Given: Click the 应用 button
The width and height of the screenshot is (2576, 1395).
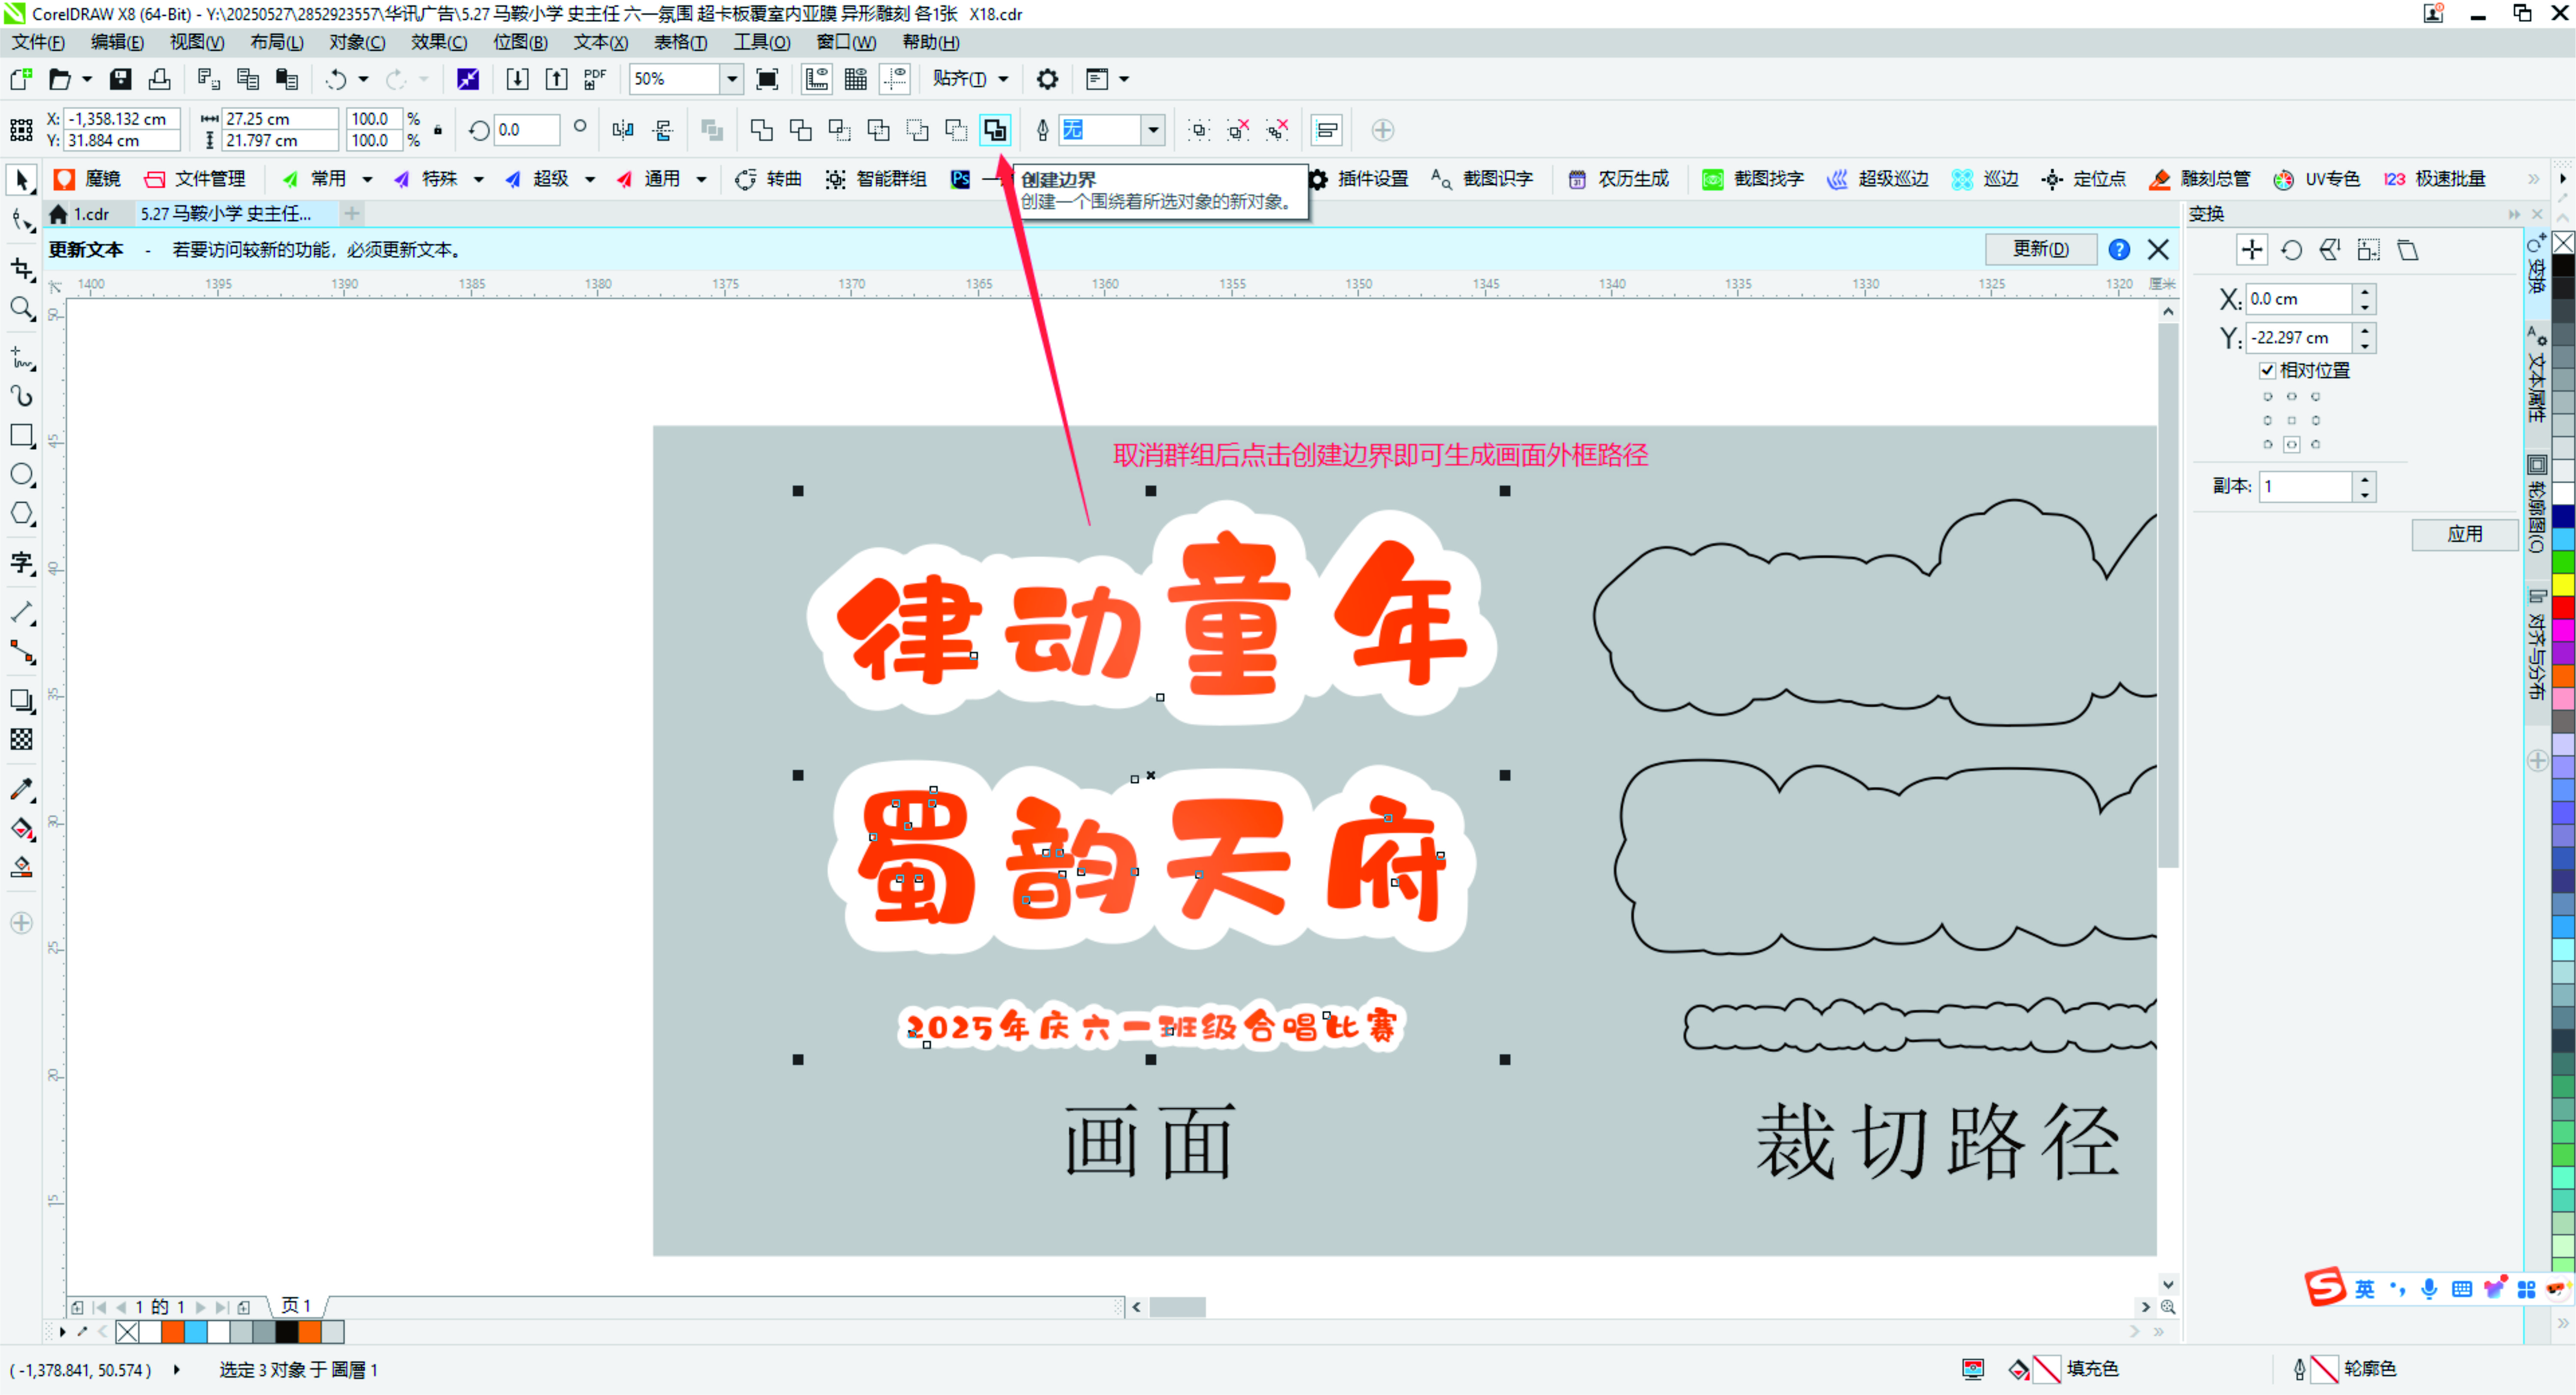Looking at the screenshot, I should 2465,534.
